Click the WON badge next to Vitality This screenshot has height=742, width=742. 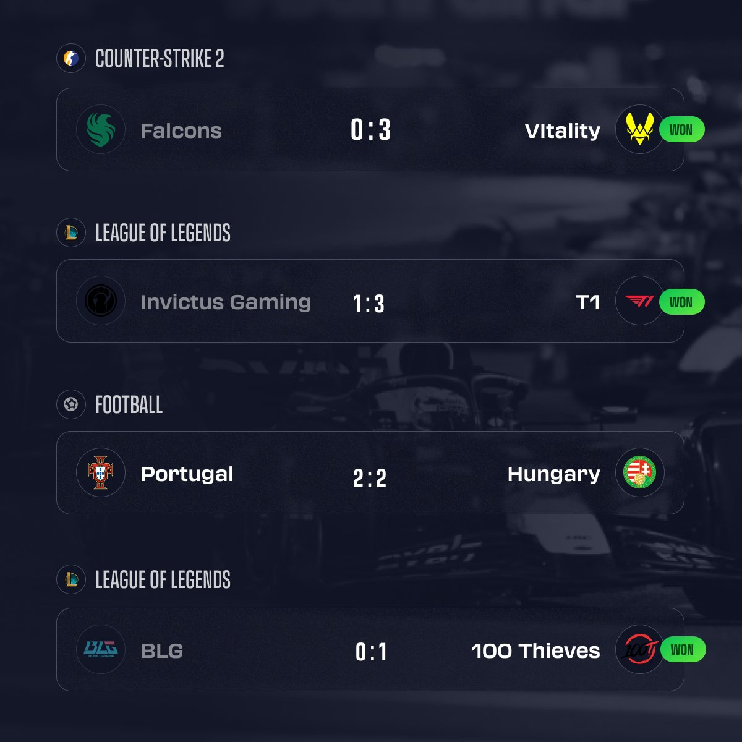click(x=681, y=130)
